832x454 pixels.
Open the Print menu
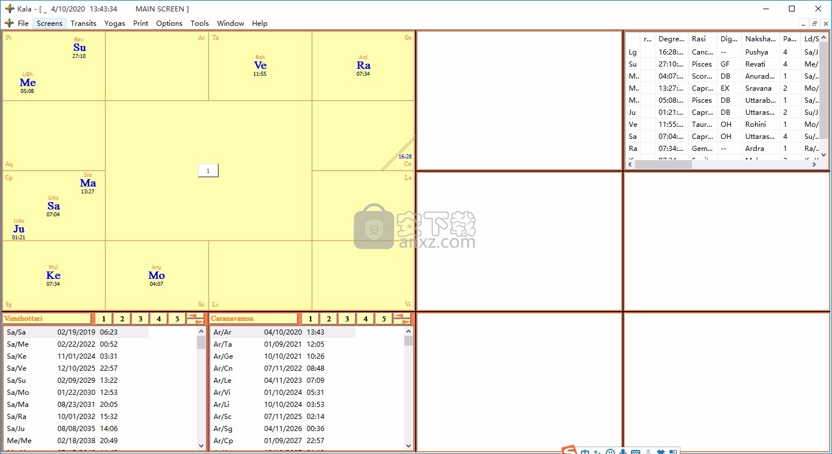point(141,24)
